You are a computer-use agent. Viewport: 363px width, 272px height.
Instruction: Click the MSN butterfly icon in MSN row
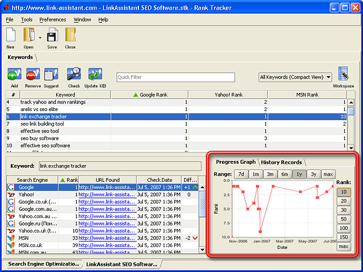pyautogui.click(x=11, y=238)
